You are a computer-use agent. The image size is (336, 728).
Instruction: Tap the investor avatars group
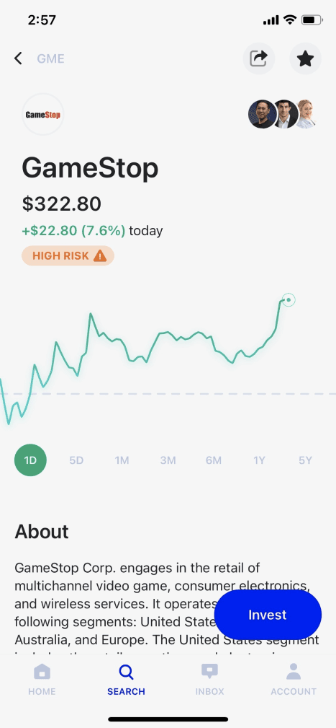pos(283,114)
